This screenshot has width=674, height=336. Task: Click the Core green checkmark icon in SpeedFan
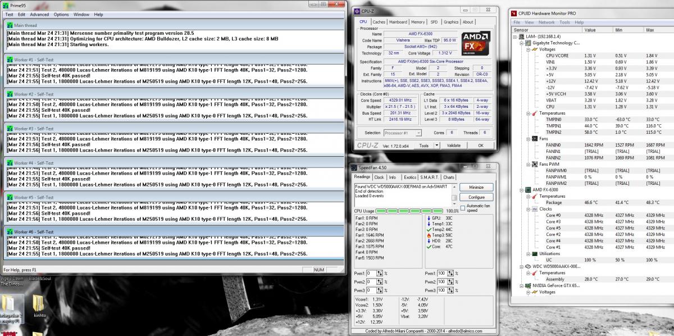point(429,246)
